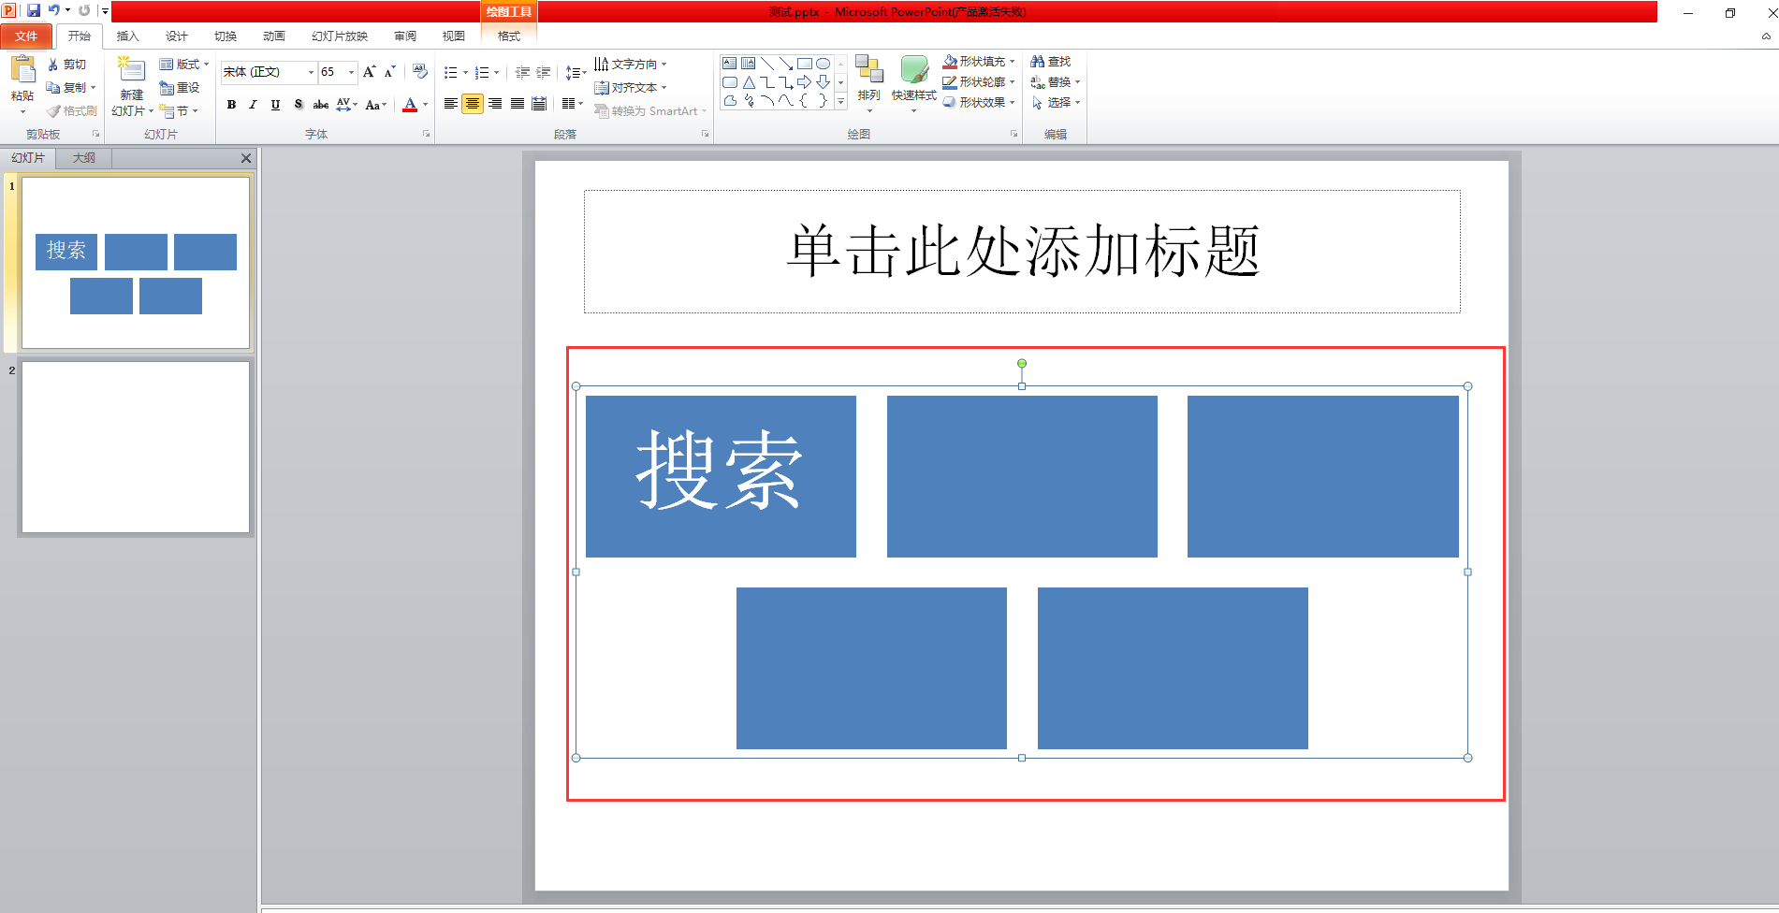
Task: Switch to the 插入 Insert tab
Action: click(x=128, y=36)
